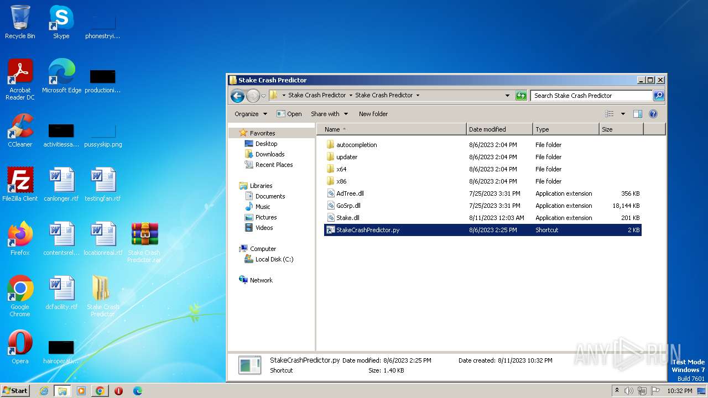Expand the view options dropdown arrow
This screenshot has height=398, width=708.
623,114
